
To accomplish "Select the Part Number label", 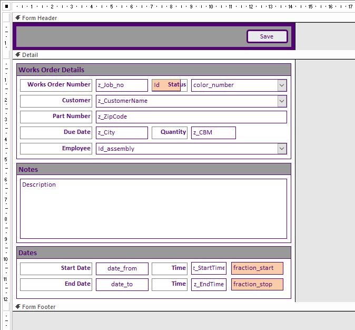I will point(56,117).
